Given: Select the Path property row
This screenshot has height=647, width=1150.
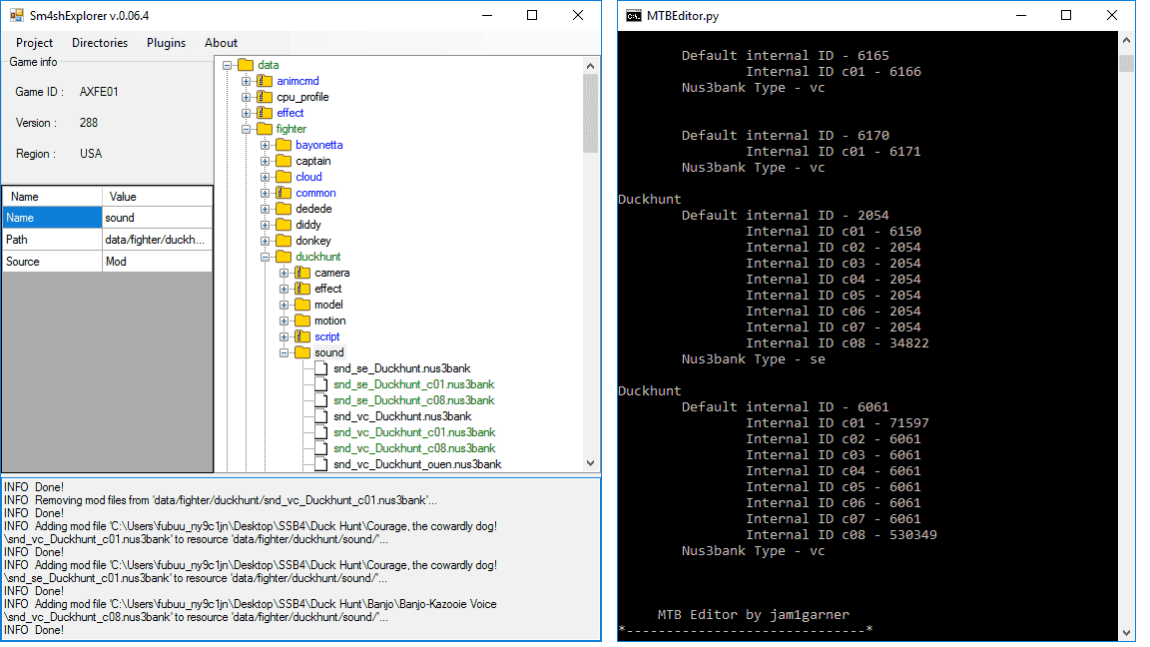Looking at the screenshot, I should tap(107, 240).
